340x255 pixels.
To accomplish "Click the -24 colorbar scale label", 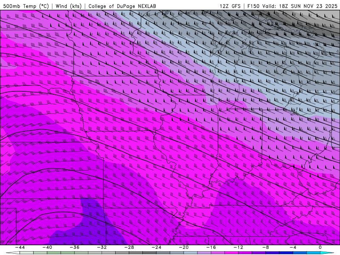I will [x=156, y=247].
